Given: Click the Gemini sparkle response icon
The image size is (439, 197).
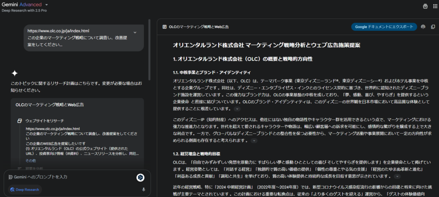Looking at the screenshot, I should (x=15, y=73).
